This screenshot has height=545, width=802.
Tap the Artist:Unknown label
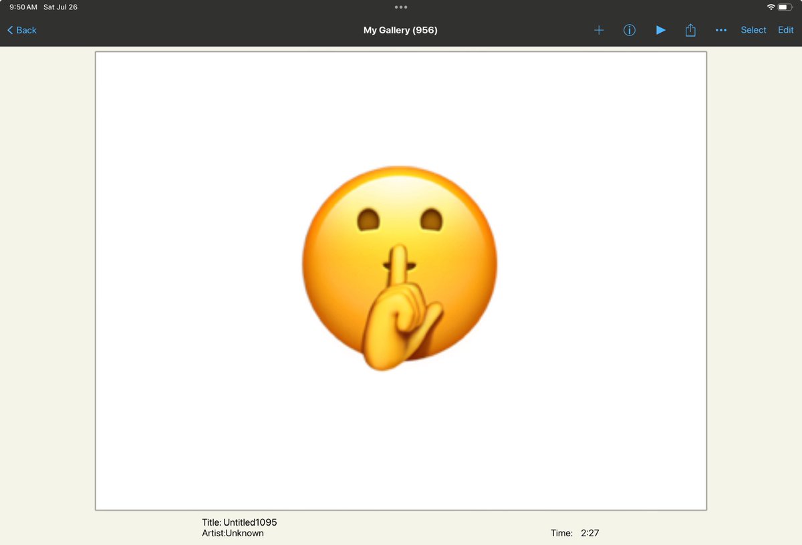click(233, 534)
